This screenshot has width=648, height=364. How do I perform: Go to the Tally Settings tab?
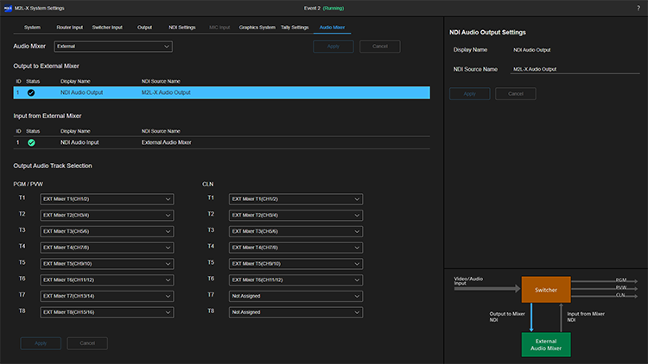294,27
